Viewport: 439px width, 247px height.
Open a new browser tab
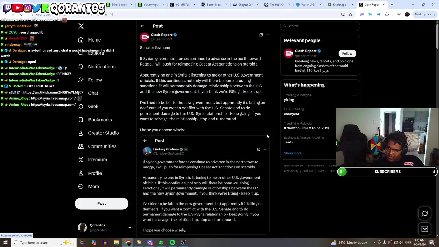click(392, 5)
